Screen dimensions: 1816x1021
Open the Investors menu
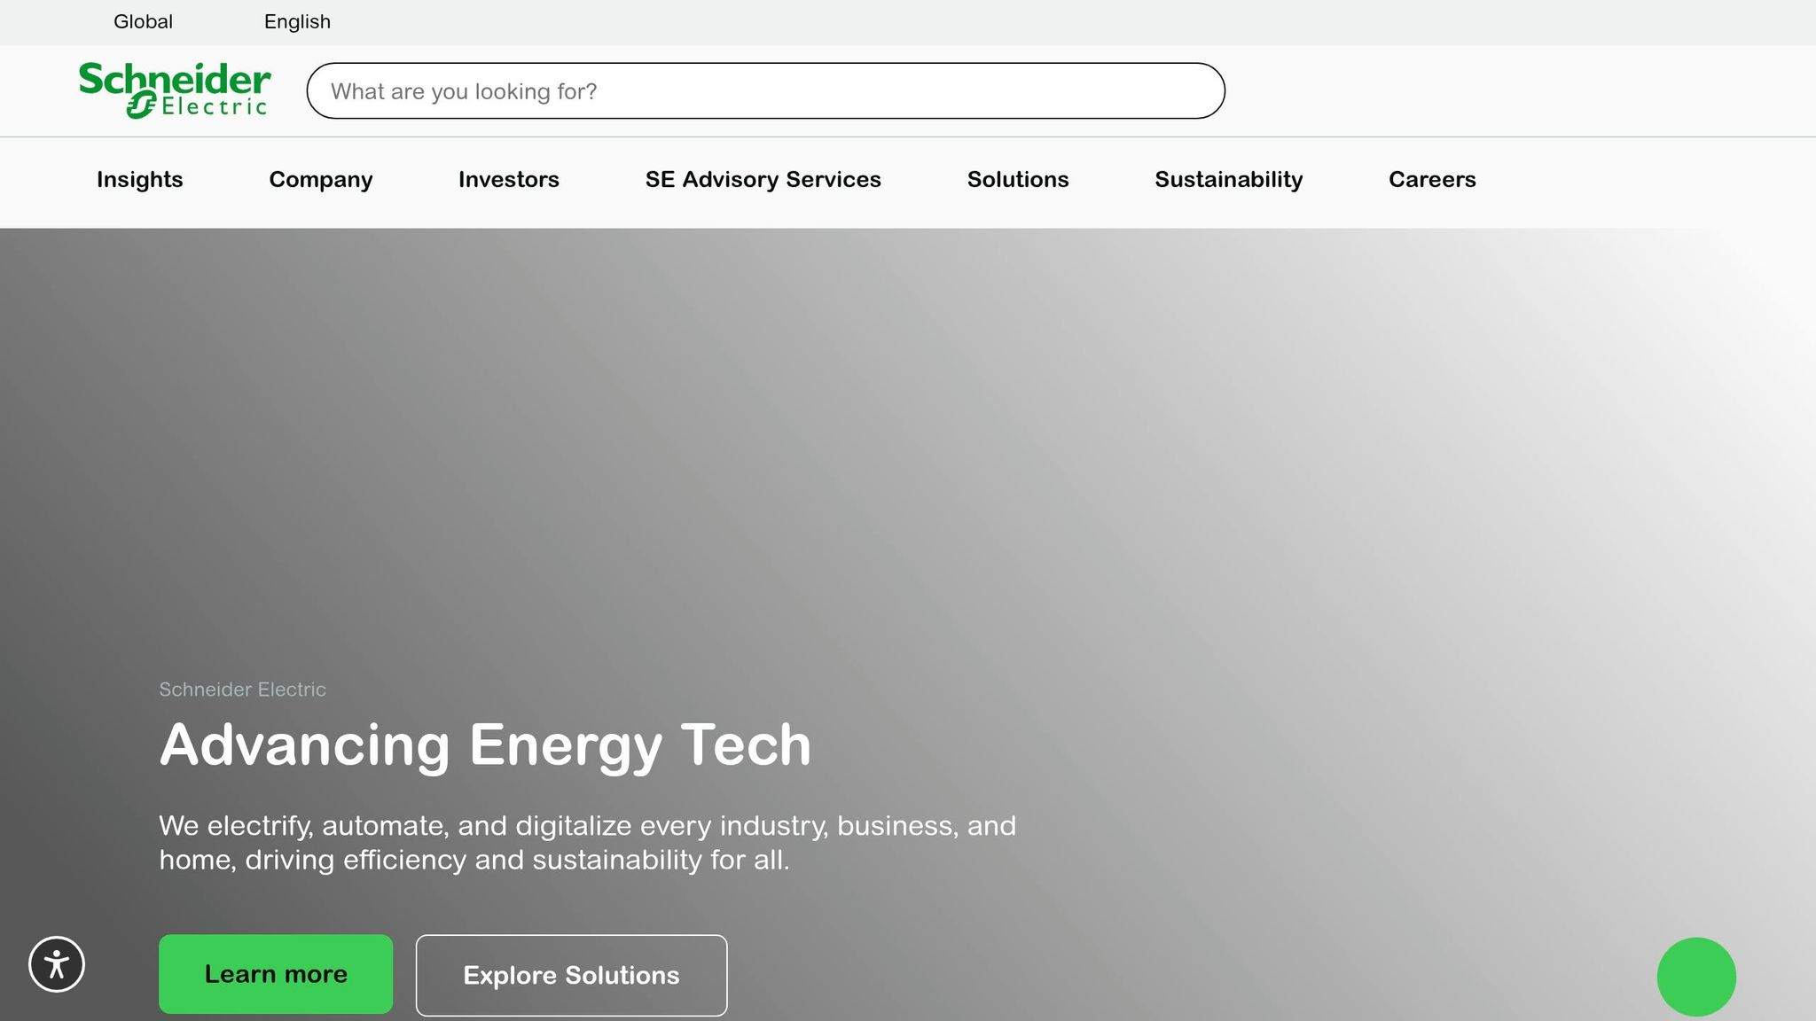[x=509, y=180]
